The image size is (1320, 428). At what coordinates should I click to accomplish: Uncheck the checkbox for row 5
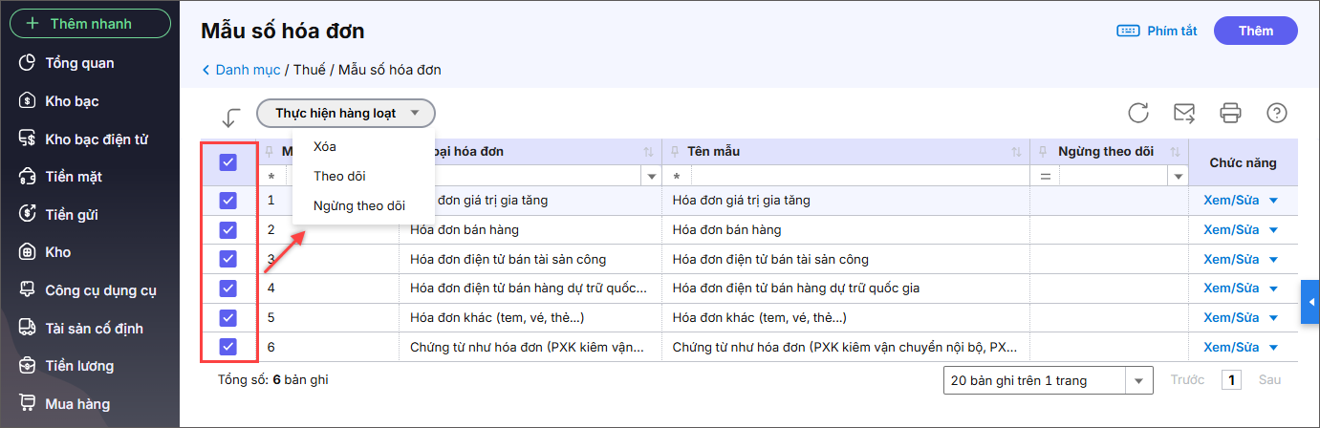coord(227,317)
